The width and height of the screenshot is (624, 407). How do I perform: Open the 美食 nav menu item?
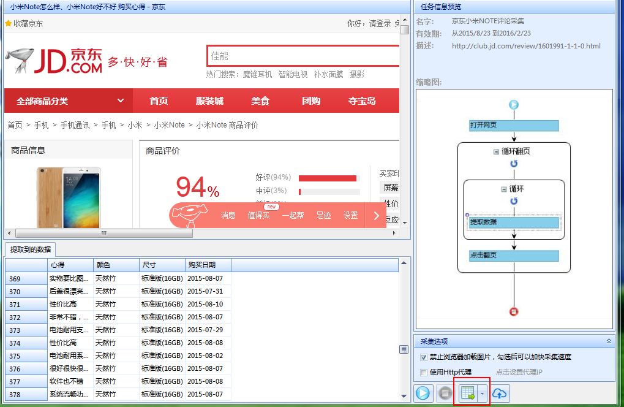tap(260, 101)
